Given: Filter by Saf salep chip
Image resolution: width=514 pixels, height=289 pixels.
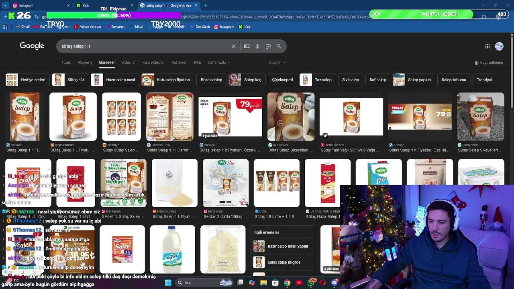Looking at the screenshot, I should (x=378, y=79).
